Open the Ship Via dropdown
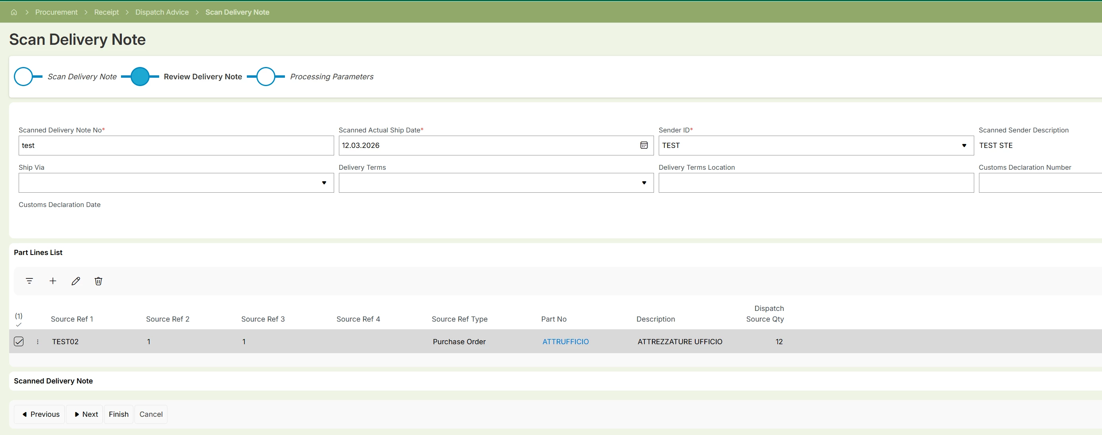 click(x=324, y=183)
